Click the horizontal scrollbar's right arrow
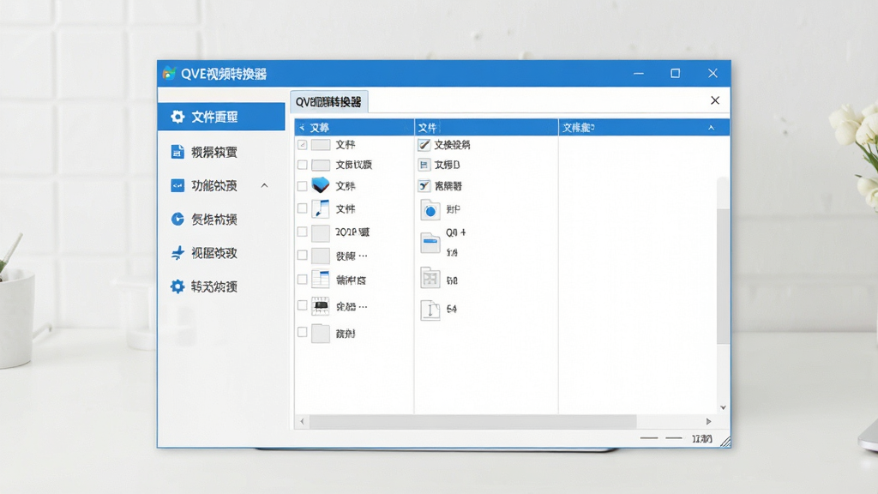Image resolution: width=878 pixels, height=494 pixels. click(709, 421)
